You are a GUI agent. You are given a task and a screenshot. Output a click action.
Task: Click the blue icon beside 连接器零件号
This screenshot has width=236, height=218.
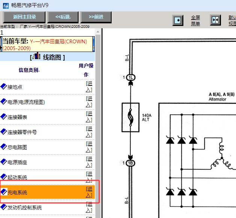pos(4,132)
